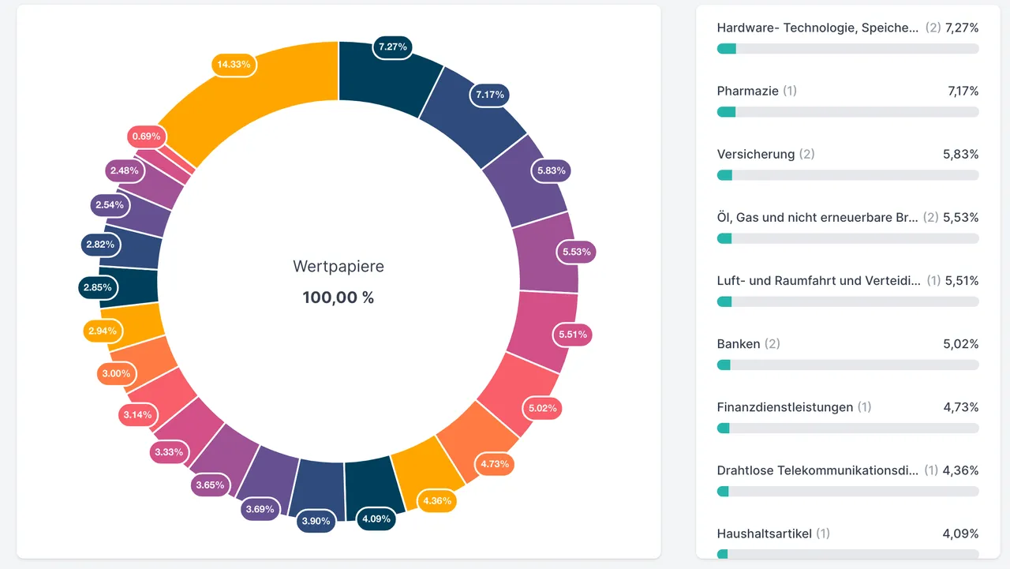1010x569 pixels.
Task: Select the 2.85% chart label
Action: [98, 287]
